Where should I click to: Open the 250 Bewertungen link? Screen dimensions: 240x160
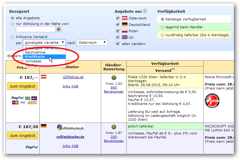[x=114, y=139]
